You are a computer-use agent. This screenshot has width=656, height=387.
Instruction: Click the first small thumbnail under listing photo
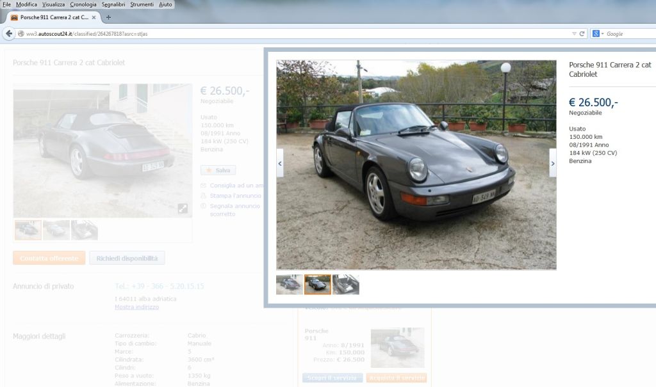tap(28, 230)
